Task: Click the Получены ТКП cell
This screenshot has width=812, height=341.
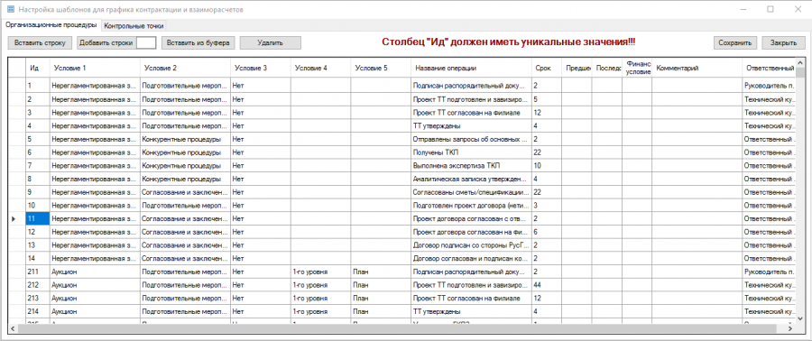Action: [x=471, y=152]
